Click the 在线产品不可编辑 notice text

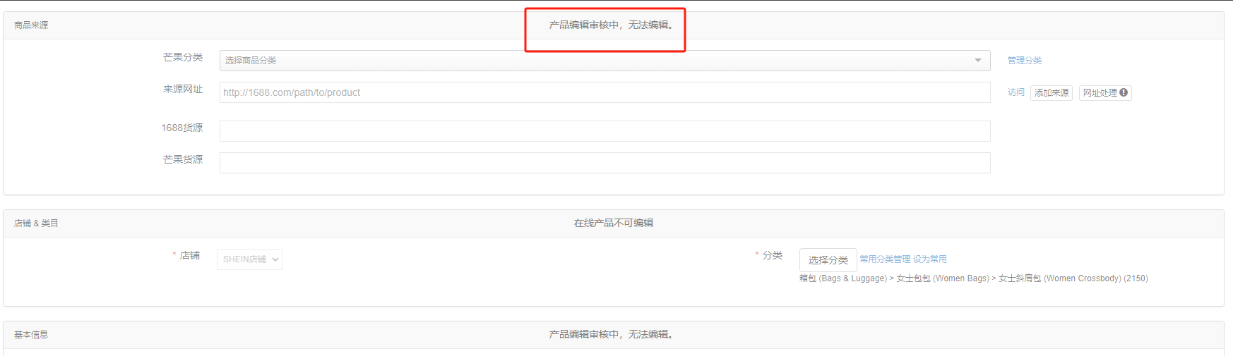point(613,223)
